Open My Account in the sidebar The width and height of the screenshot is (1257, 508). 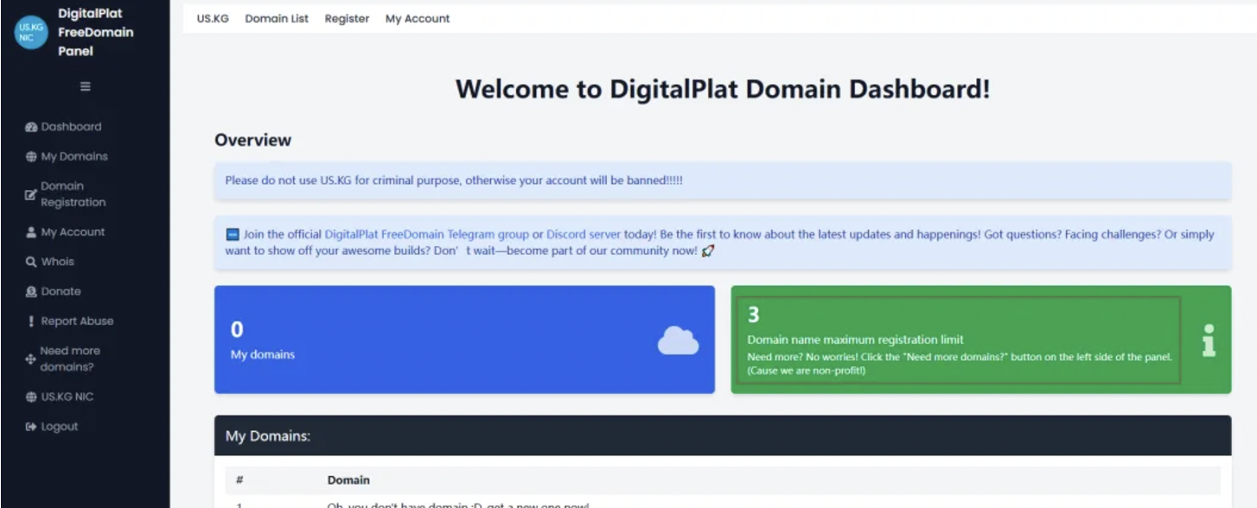point(73,232)
